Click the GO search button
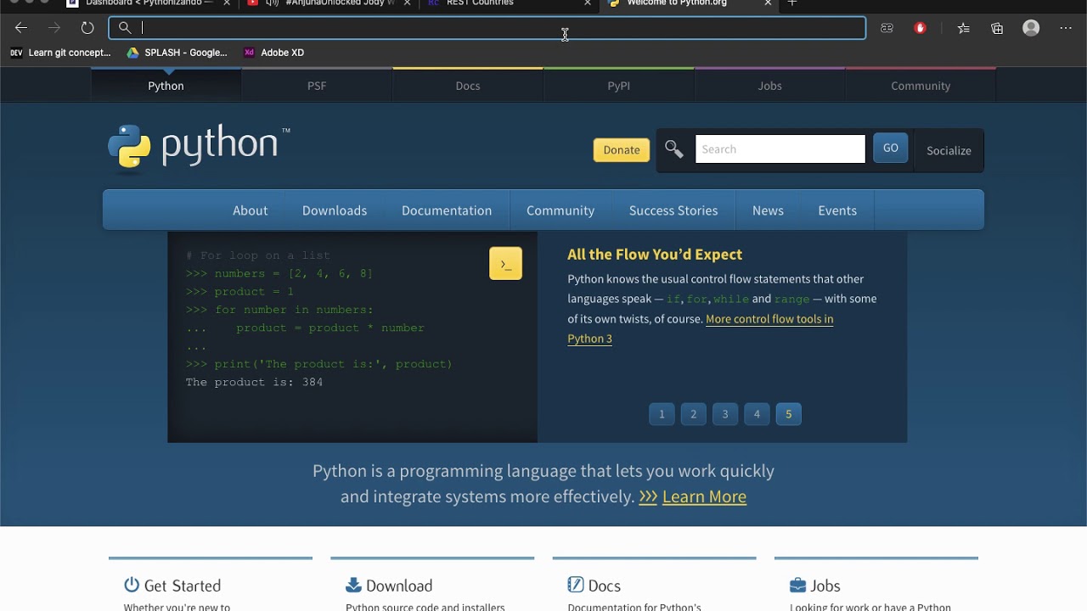The width and height of the screenshot is (1087, 611). coord(891,149)
